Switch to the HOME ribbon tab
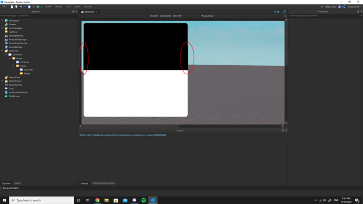Image resolution: width=363 pixels, height=204 pixels. pos(48,7)
